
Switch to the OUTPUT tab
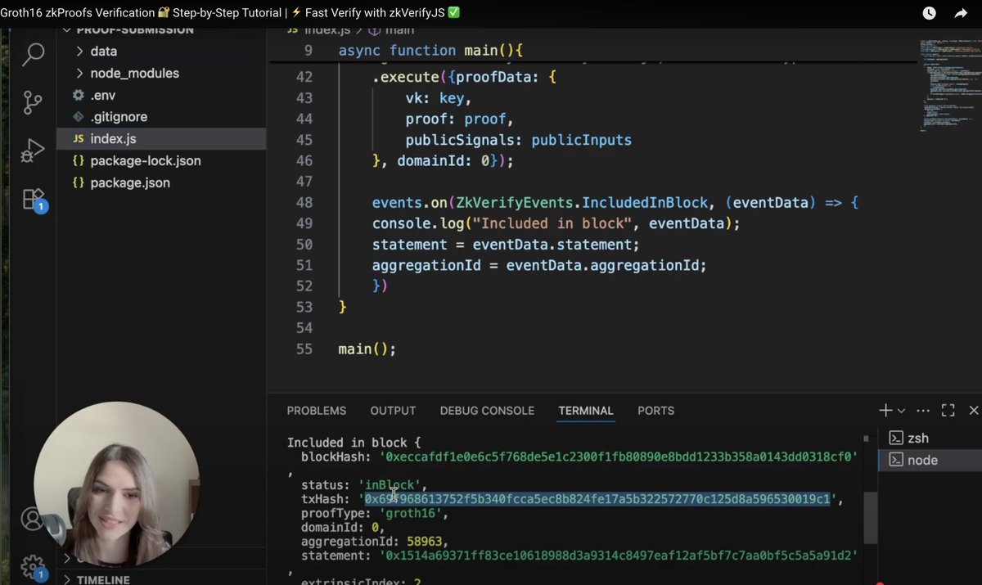[x=393, y=411]
